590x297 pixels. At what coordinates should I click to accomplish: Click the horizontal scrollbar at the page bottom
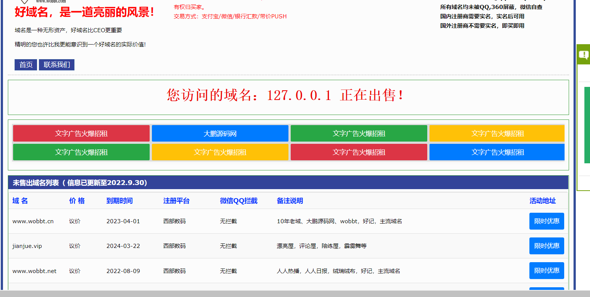pyautogui.click(x=295, y=294)
